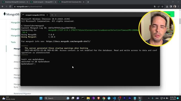Go back in the Chrome browser
This screenshot has height=101, width=181.
pos(3,6)
